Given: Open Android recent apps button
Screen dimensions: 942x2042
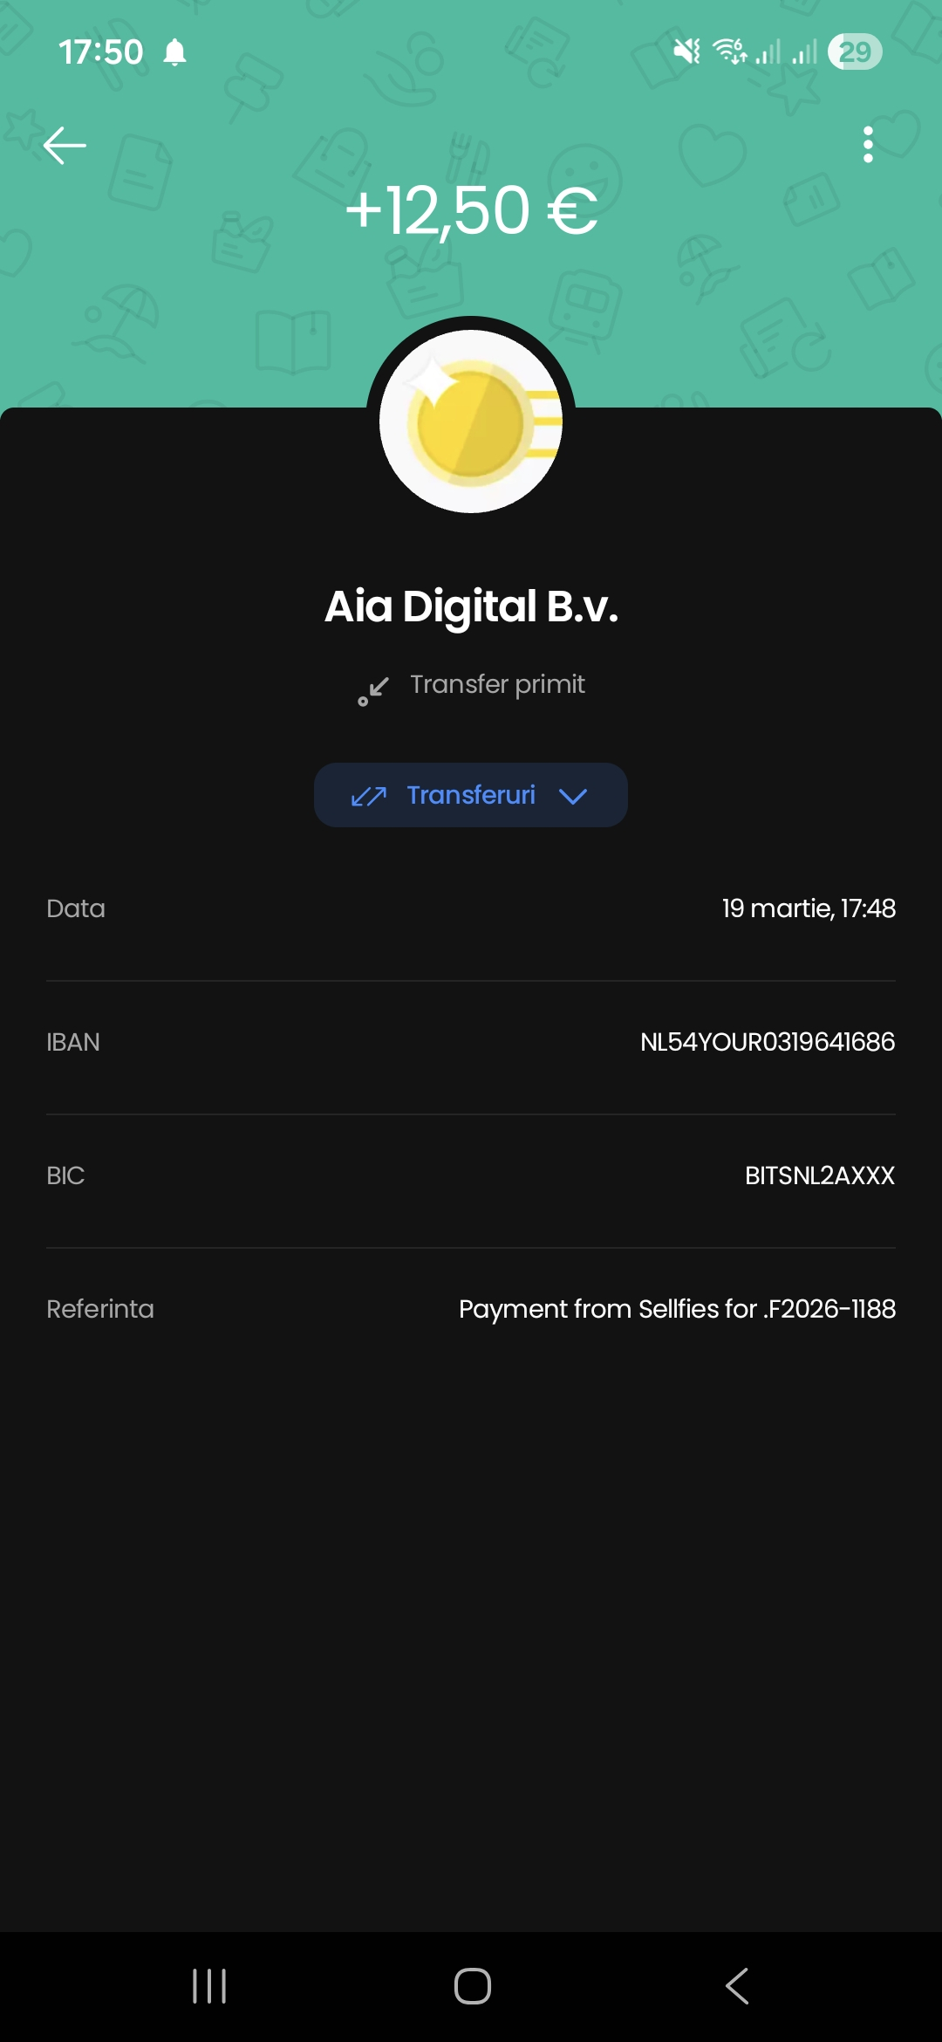Looking at the screenshot, I should (x=209, y=1986).
